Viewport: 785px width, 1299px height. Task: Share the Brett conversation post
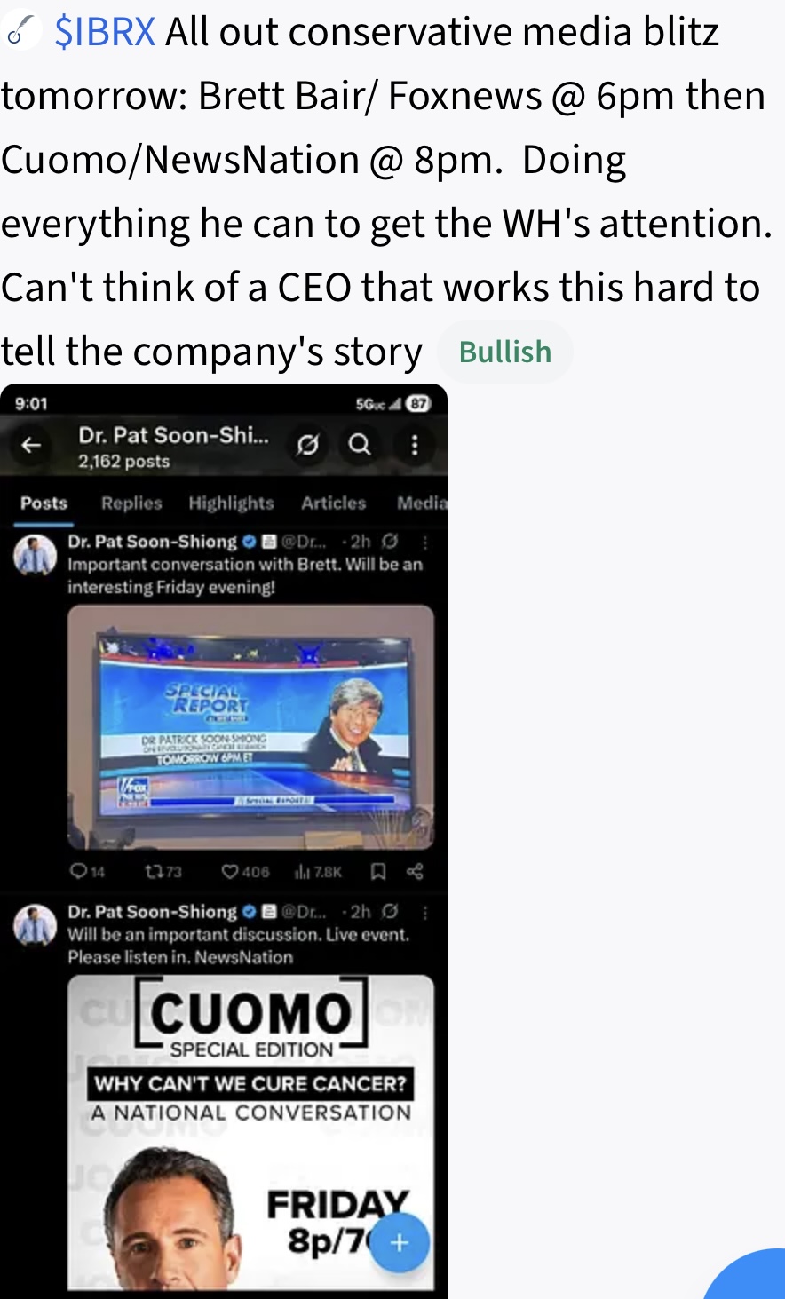pos(415,872)
